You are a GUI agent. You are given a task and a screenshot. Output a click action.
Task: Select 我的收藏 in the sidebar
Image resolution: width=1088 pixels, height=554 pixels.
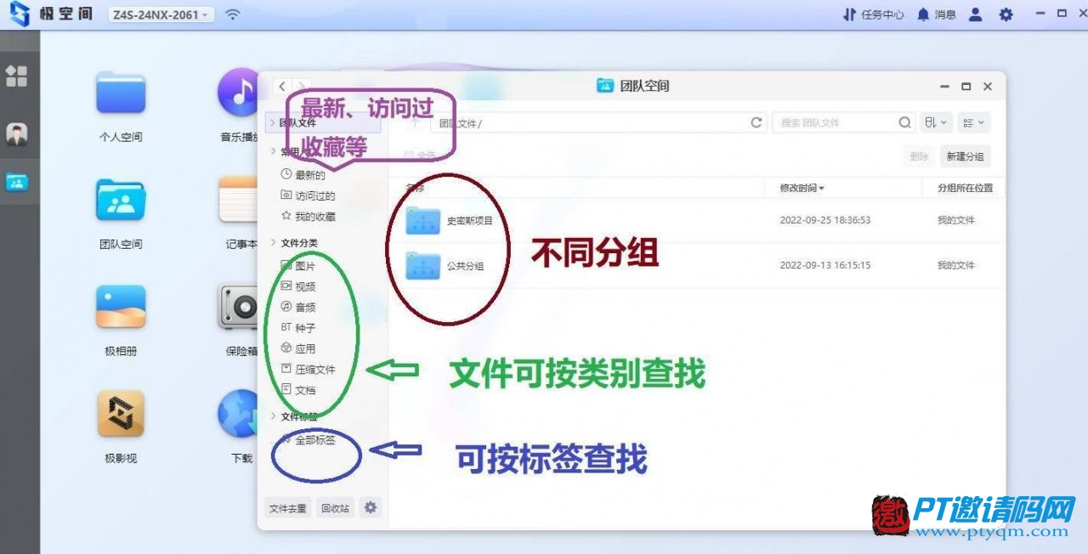314,217
